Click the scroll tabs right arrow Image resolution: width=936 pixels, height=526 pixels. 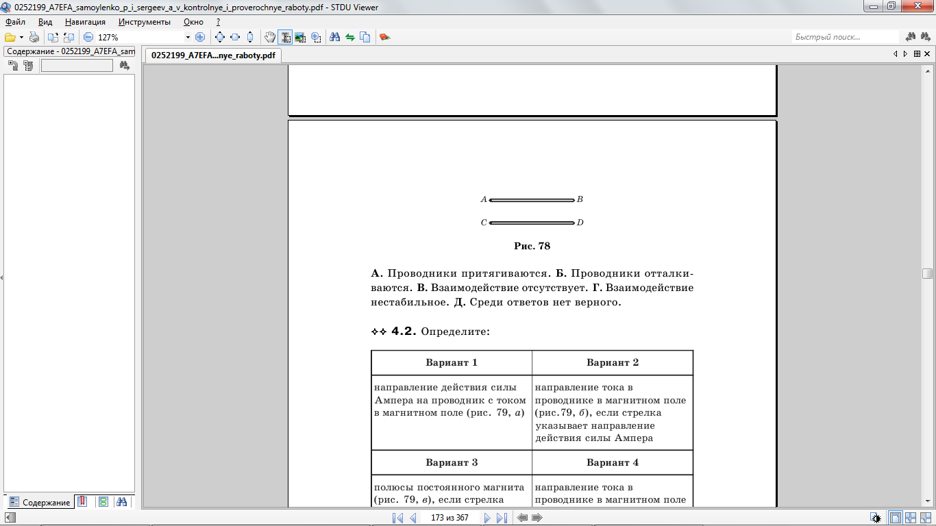coord(906,54)
